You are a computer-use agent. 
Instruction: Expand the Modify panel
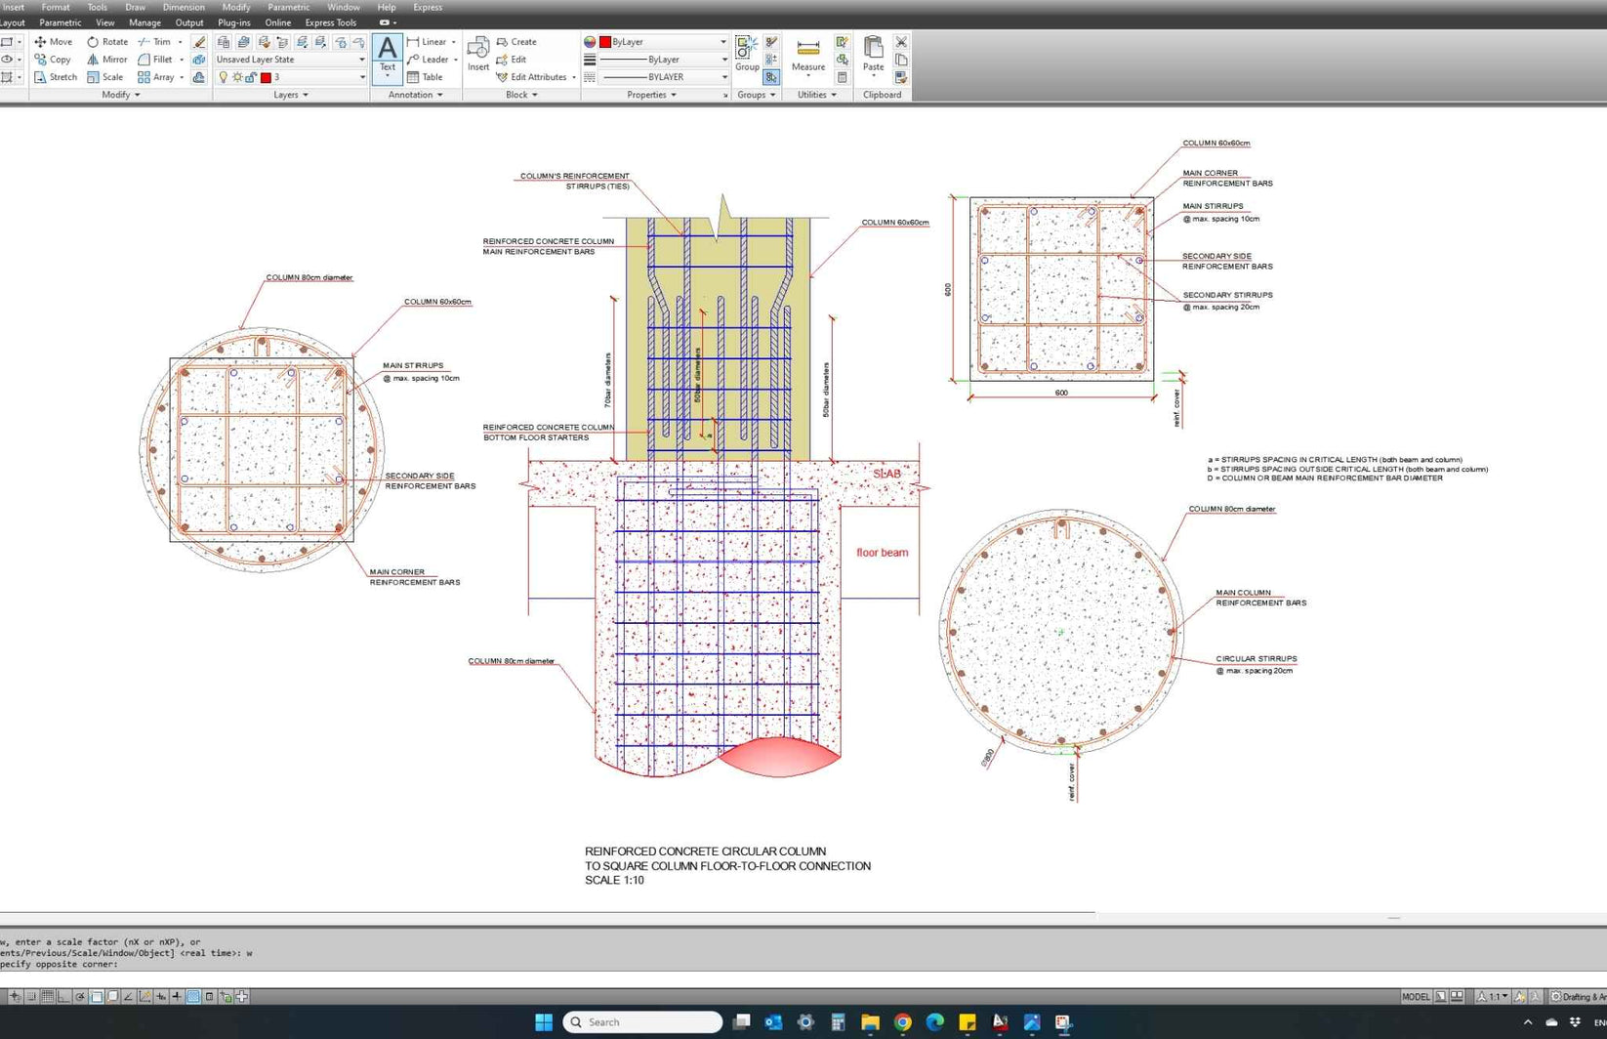click(121, 94)
